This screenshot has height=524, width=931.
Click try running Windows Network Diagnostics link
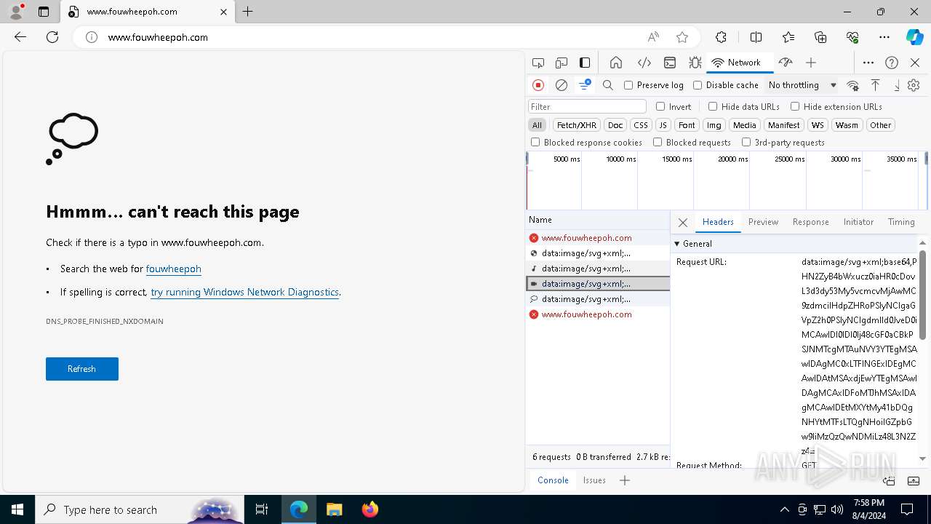coord(244,292)
